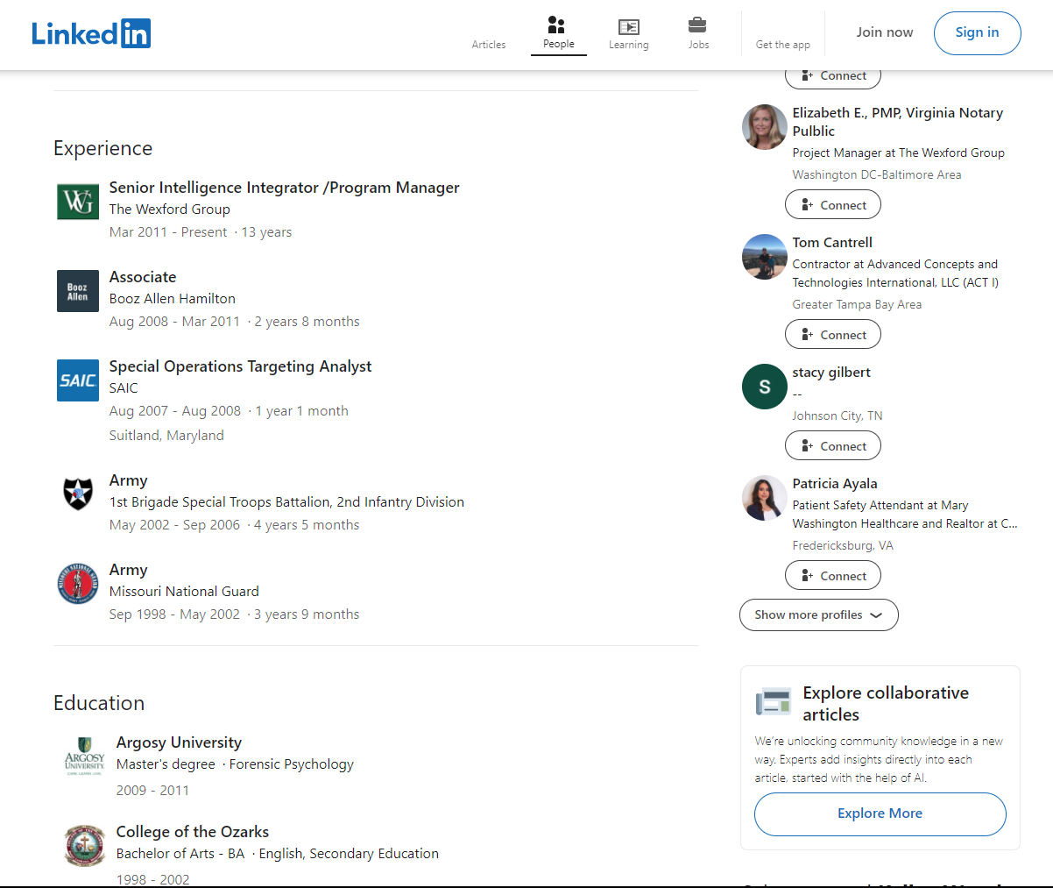
Task: Click the Patricia Ayala profile name
Action: point(835,484)
